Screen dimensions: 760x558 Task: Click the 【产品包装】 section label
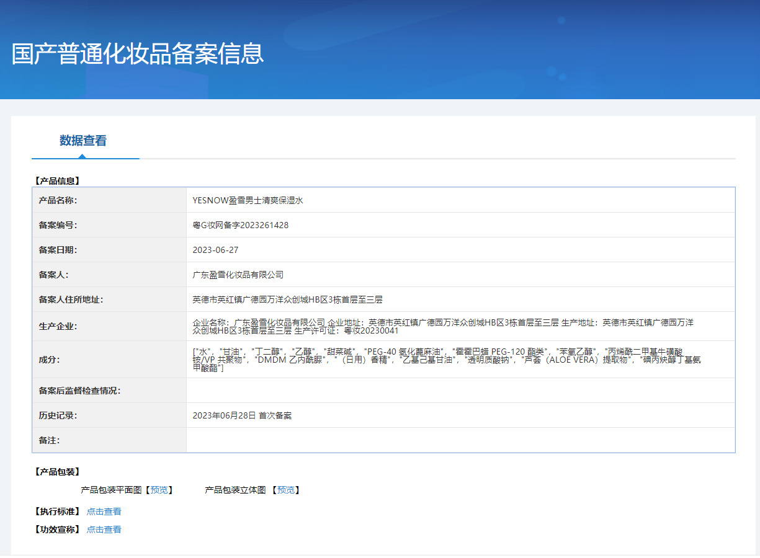point(56,472)
